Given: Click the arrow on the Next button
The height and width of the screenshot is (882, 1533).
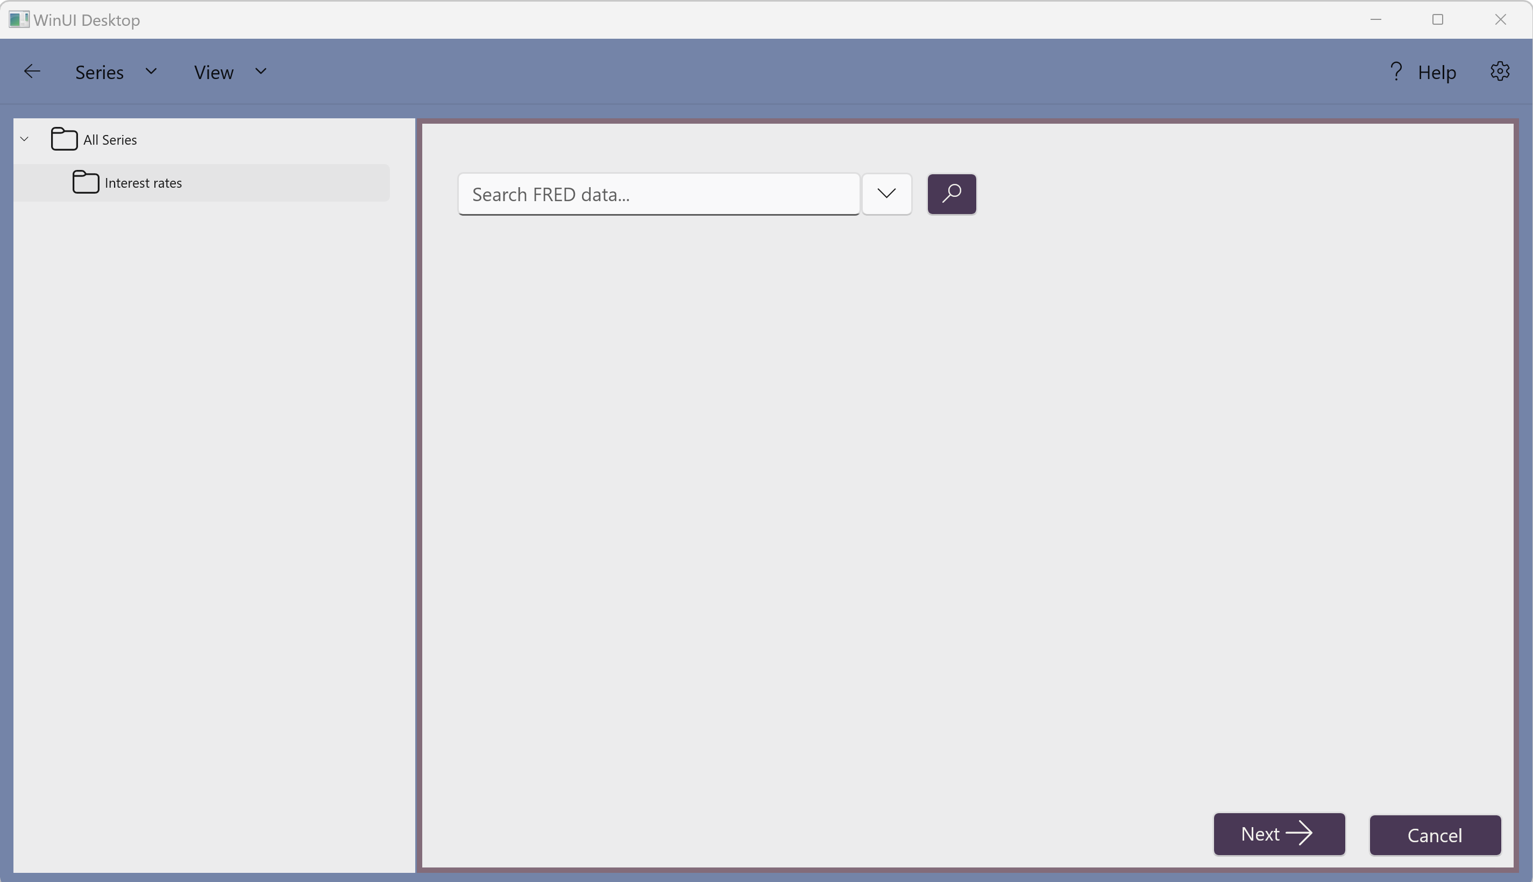Looking at the screenshot, I should coord(1299,834).
